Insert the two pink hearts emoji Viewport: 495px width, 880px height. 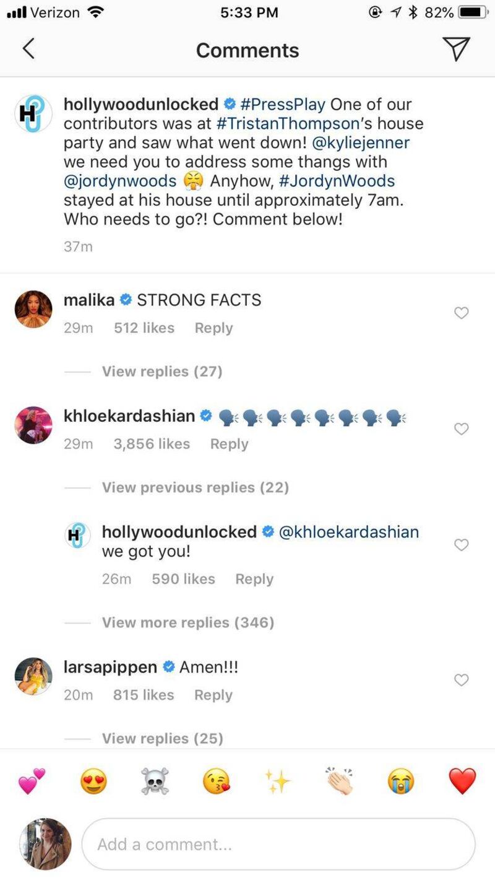click(x=32, y=782)
